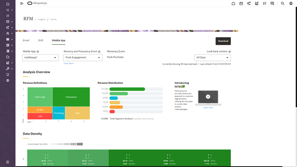Open the 60 Days look back dropdown
Viewport: 297px width, 167px height.
pyautogui.click(x=212, y=58)
